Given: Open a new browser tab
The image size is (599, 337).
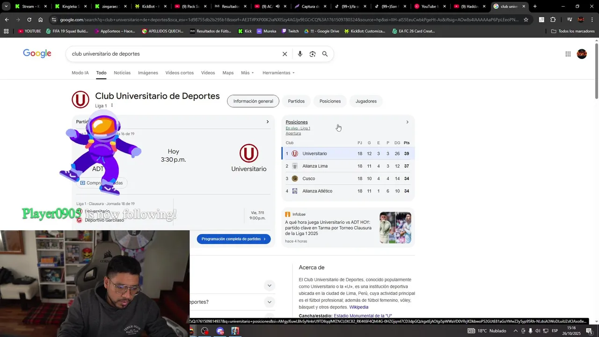Looking at the screenshot, I should click(535, 7).
